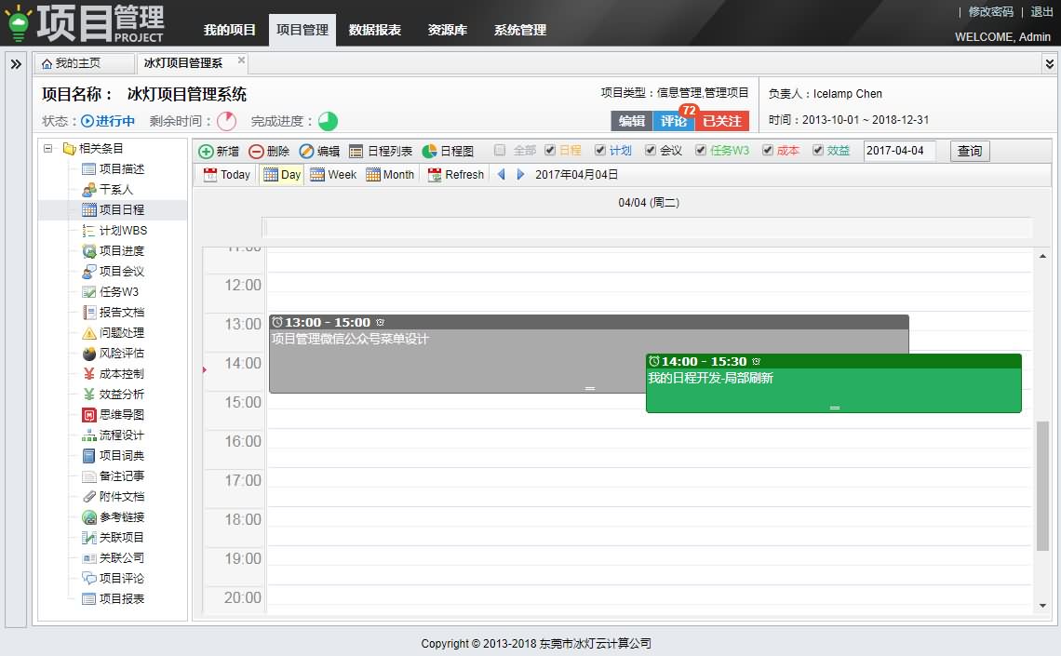Toggle 计划 filter checkbox
This screenshot has height=656, width=1061.
600,150
